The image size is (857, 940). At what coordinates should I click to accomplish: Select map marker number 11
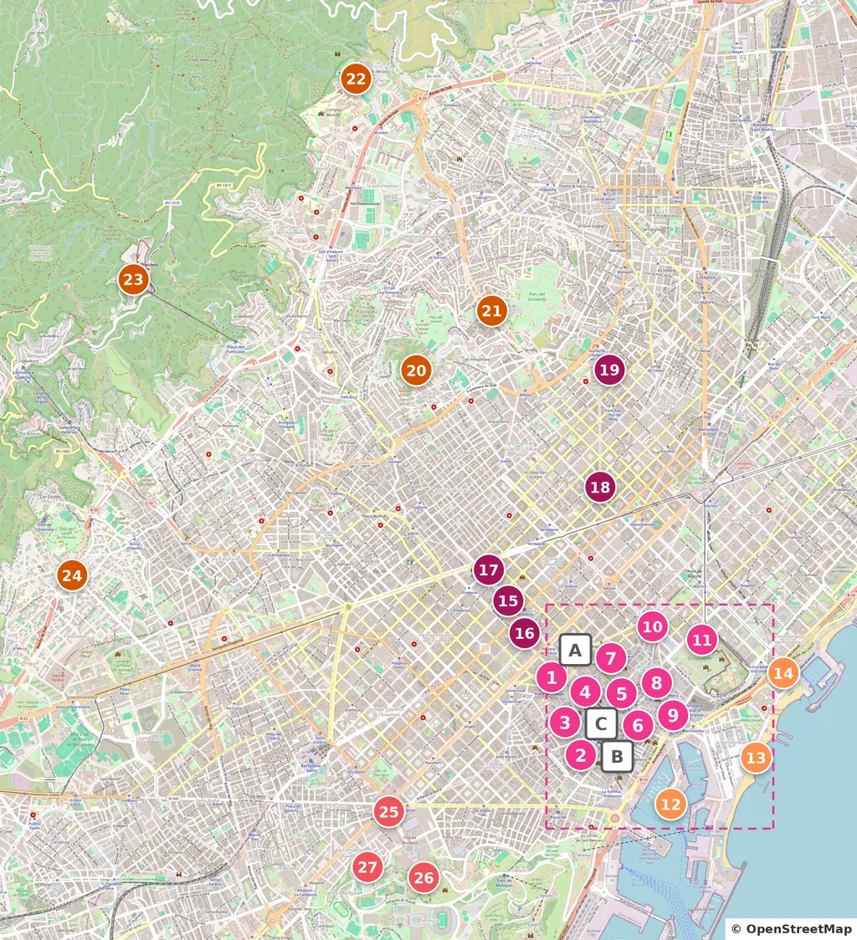[701, 640]
